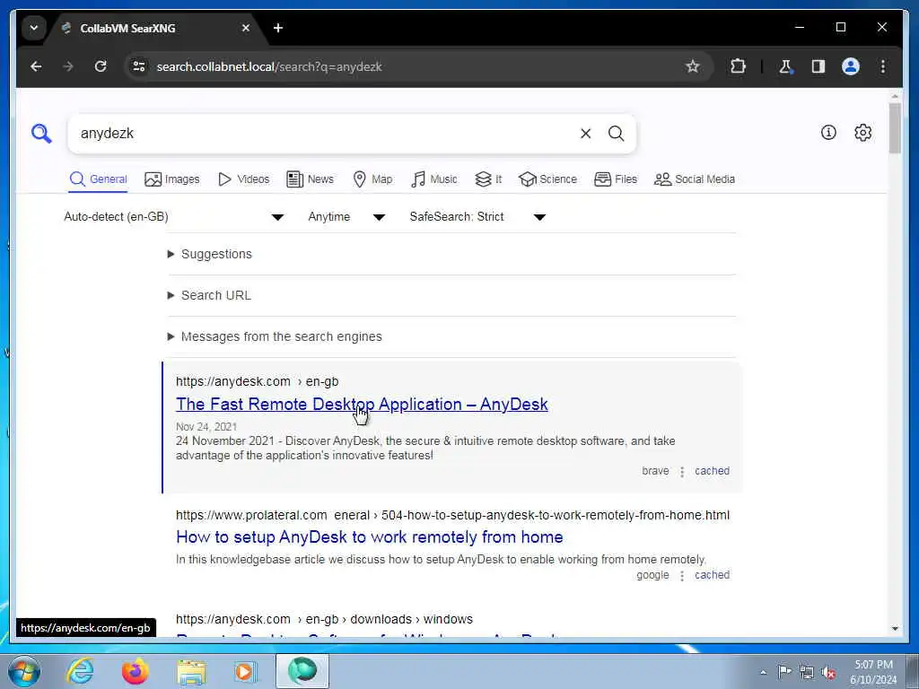Screen dimensions: 919x689
Task: Click the SearXNG magnifier logo
Action: [x=41, y=134]
